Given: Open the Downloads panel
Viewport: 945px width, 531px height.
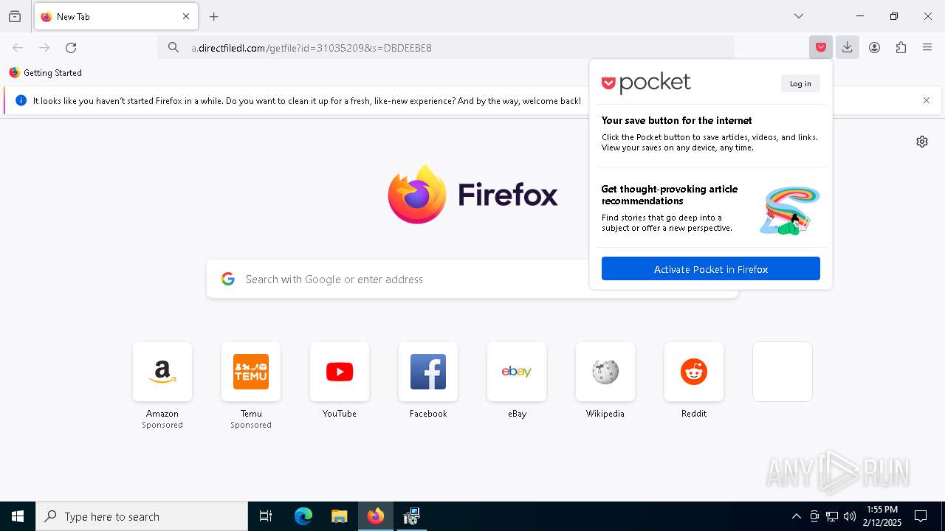Looking at the screenshot, I should tap(848, 48).
